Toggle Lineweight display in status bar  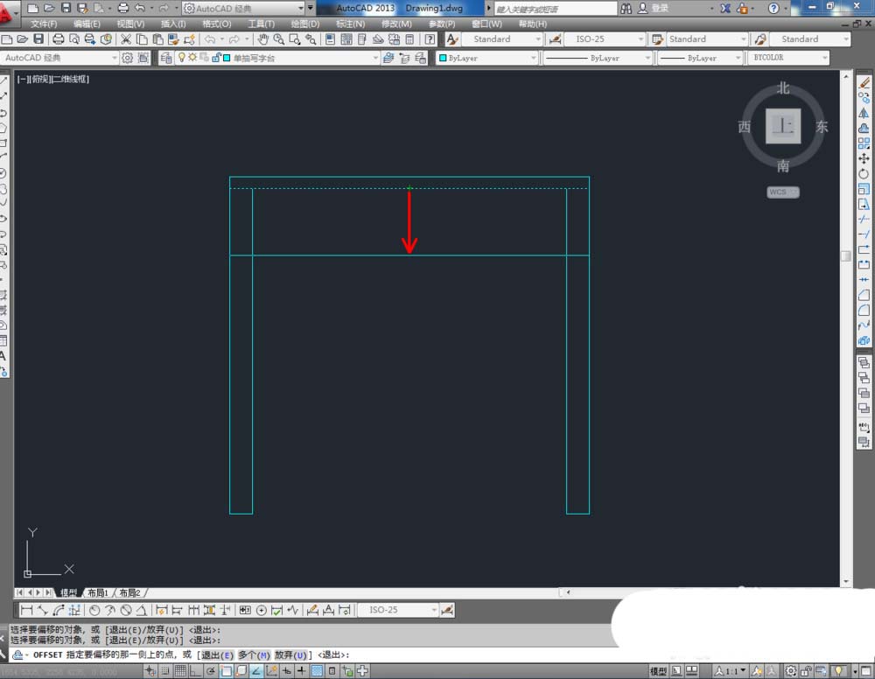301,670
